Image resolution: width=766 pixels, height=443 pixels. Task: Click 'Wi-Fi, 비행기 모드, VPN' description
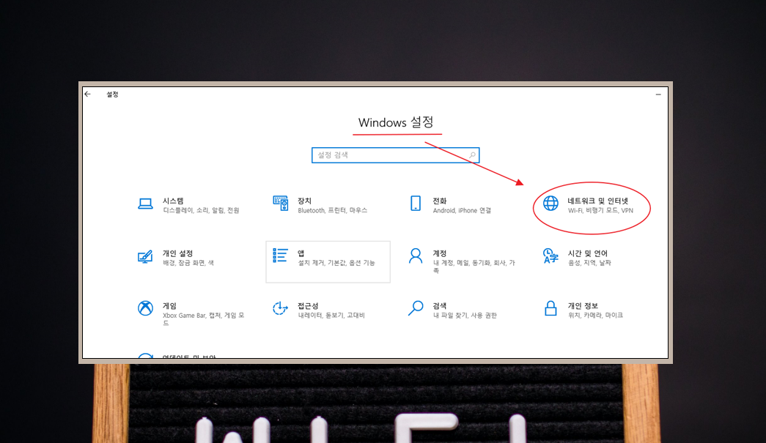pos(600,210)
